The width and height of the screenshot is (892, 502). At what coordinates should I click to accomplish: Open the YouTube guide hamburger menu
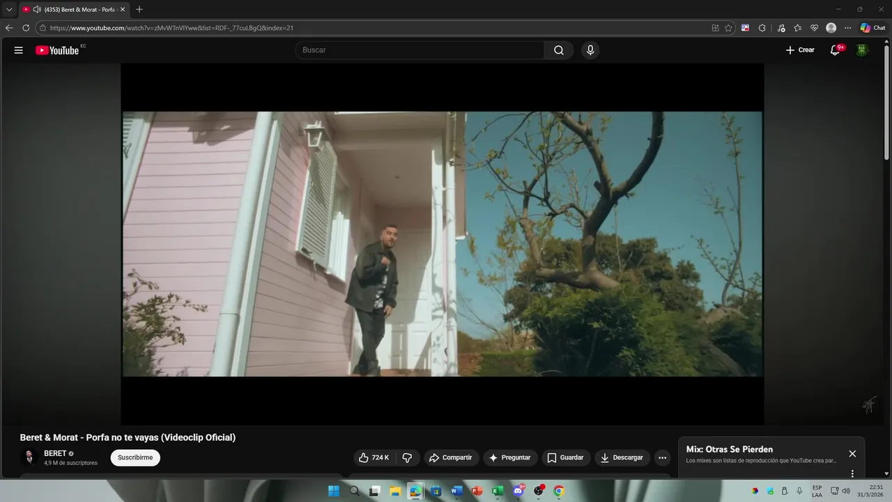[x=19, y=50]
